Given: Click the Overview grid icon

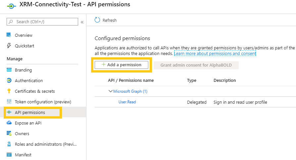Looking at the screenshot, I should pyautogui.click(x=9, y=35).
